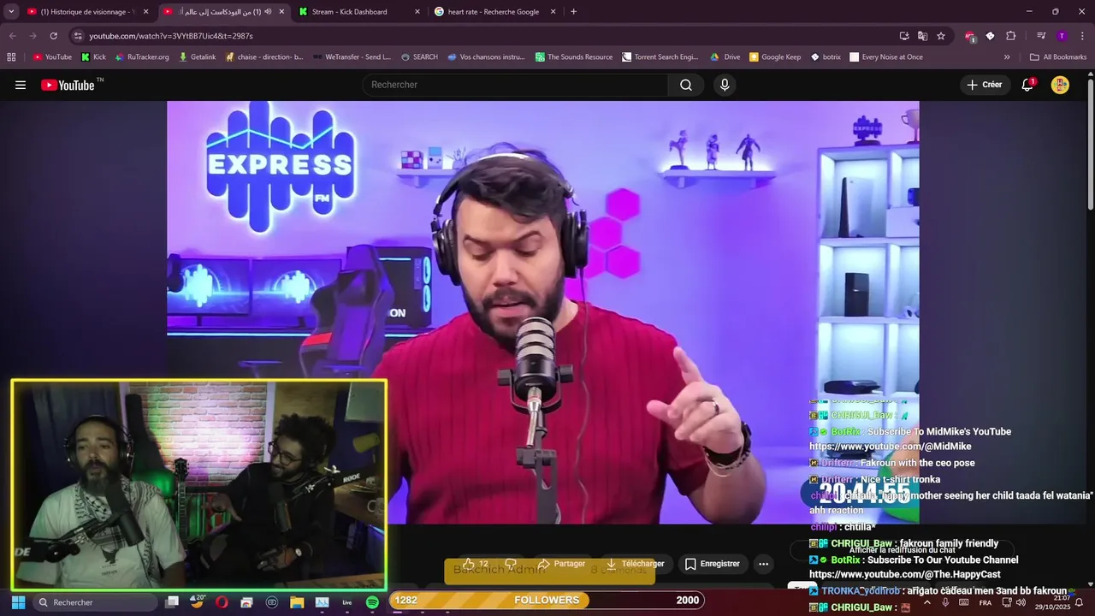Viewport: 1095px width, 616px height.
Task: Open Chrome profile T avatar
Action: 1062,36
